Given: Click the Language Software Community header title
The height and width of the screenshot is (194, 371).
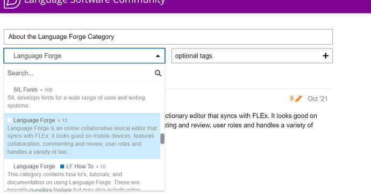Looking at the screenshot, I should point(95,2).
